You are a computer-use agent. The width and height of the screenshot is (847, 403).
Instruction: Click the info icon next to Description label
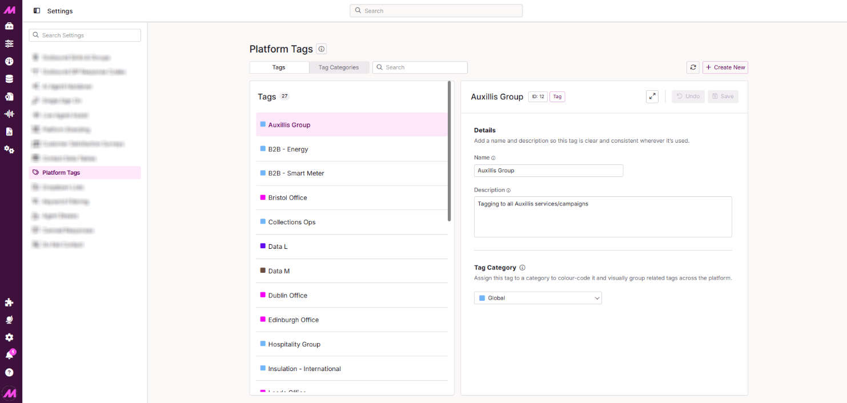(508, 190)
